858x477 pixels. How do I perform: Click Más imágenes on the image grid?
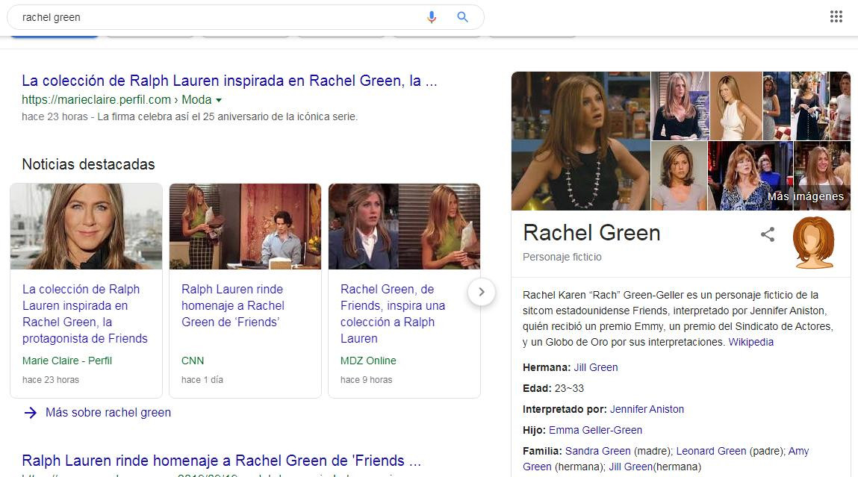point(806,196)
